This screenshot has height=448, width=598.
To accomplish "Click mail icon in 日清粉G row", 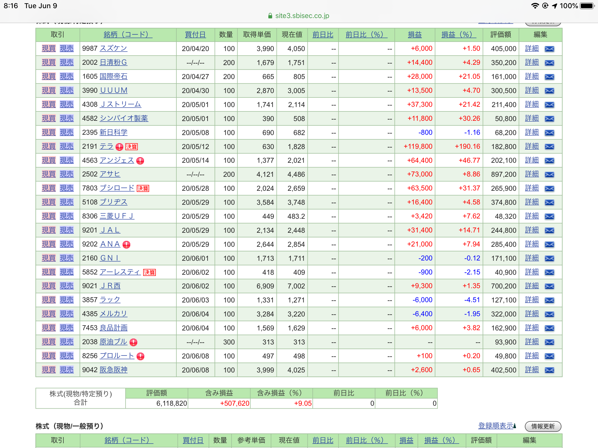I will coord(549,63).
